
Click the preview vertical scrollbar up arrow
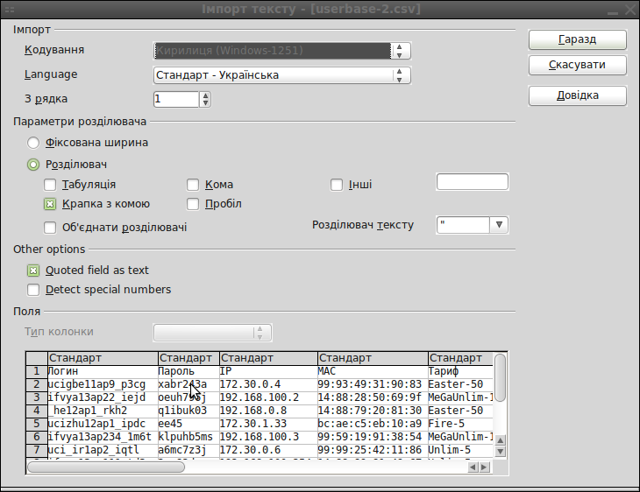coord(500,440)
